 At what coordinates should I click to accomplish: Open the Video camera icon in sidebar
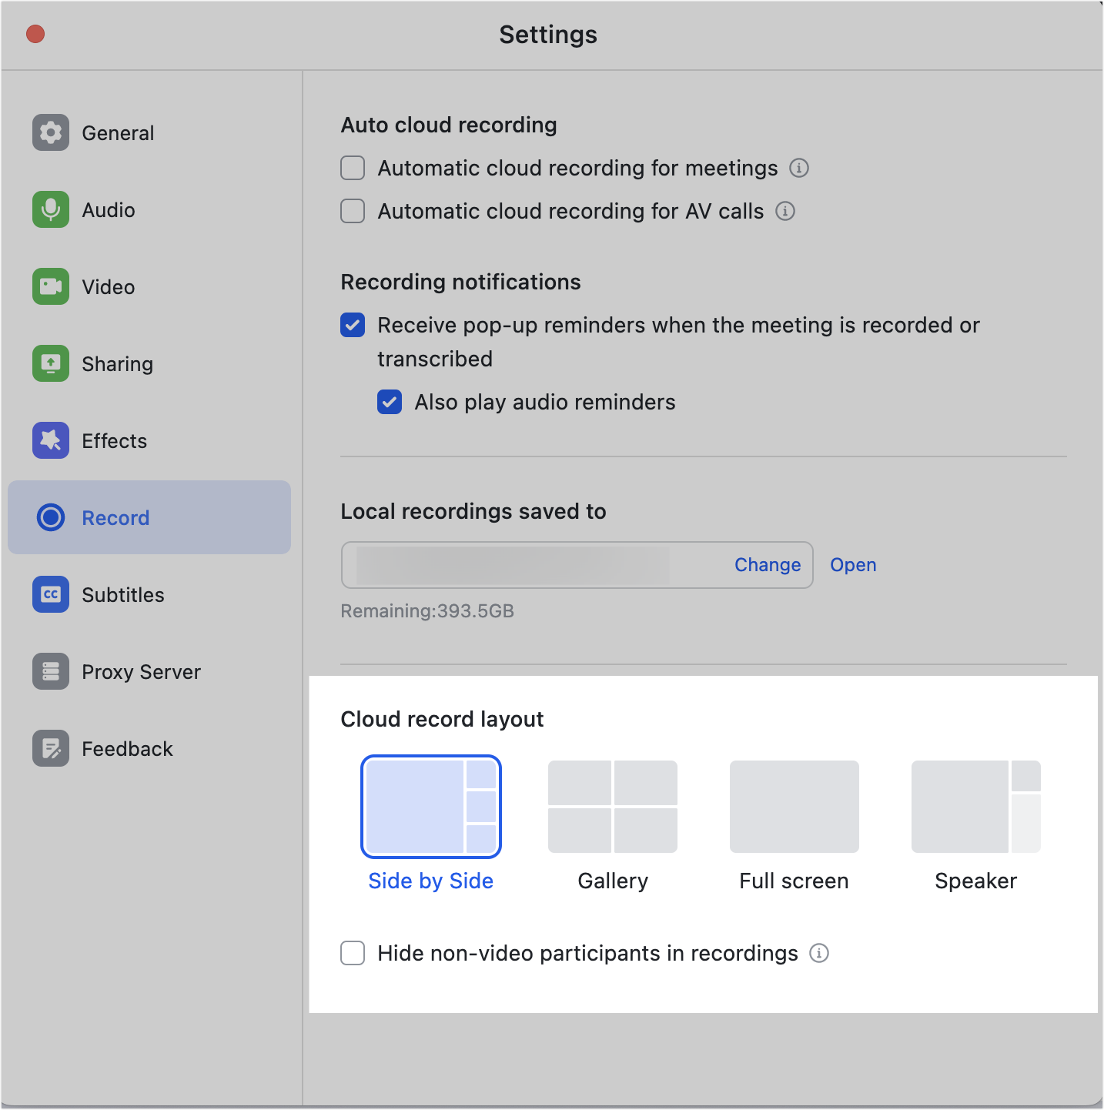coord(51,286)
